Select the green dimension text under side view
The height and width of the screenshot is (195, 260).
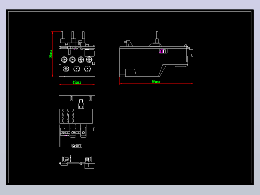156,82
